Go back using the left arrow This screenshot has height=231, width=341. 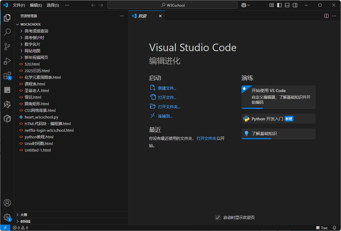(93, 5)
